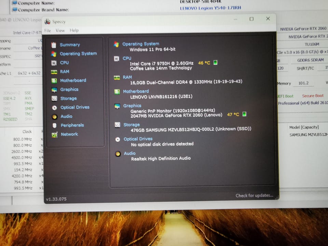
Task: Click the 47 °C GPU temperature value
Action: (233, 115)
